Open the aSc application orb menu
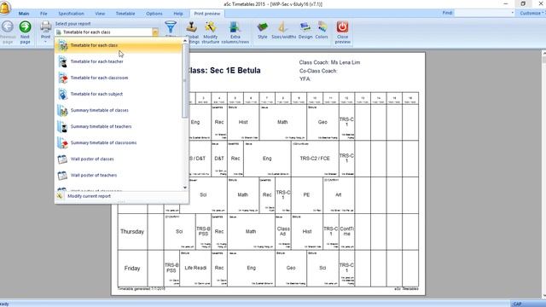Screen dimensions: 546x307 coord(5,8)
